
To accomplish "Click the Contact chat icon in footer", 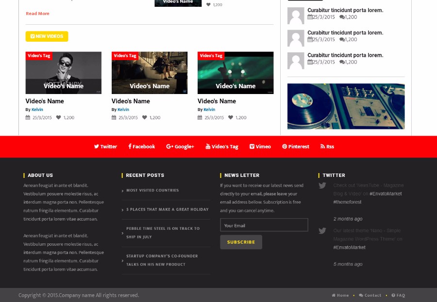I will point(361,295).
